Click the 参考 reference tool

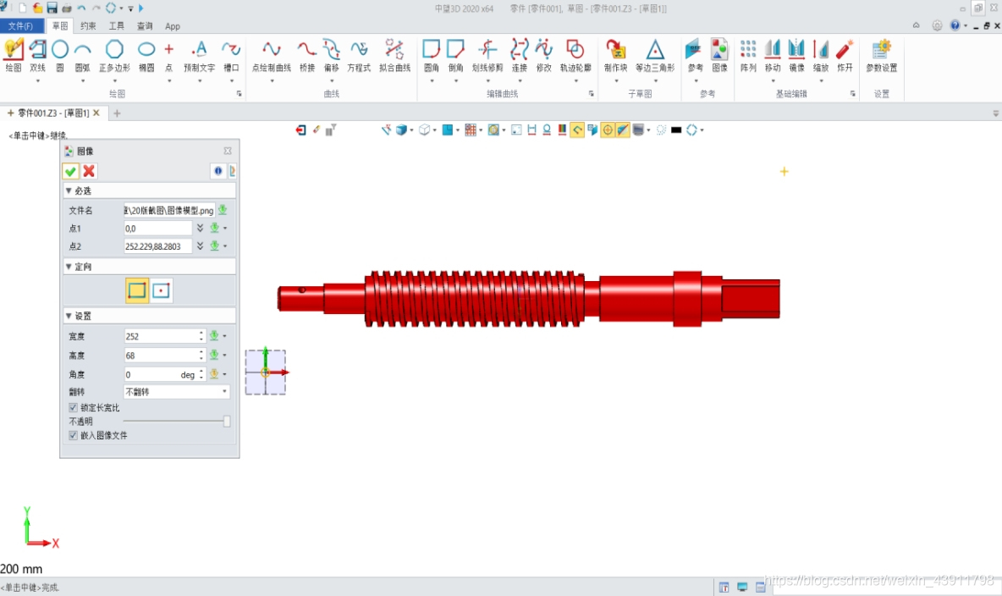[695, 56]
